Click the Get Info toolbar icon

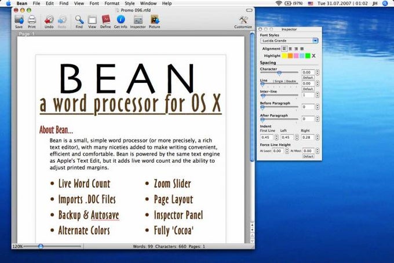[121, 20]
